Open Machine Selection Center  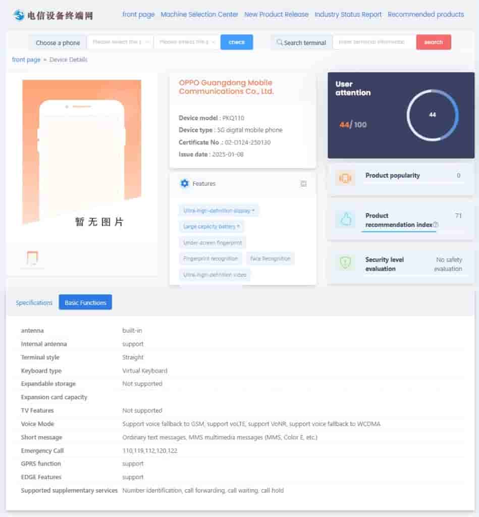[x=199, y=15]
